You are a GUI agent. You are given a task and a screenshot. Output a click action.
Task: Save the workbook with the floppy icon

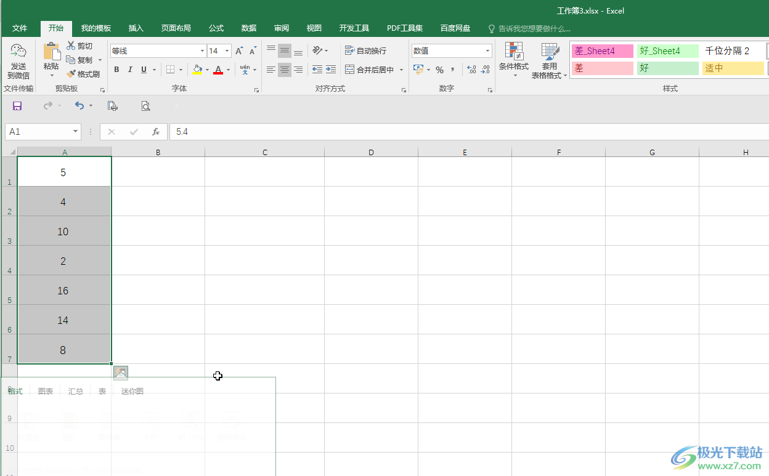tap(17, 106)
